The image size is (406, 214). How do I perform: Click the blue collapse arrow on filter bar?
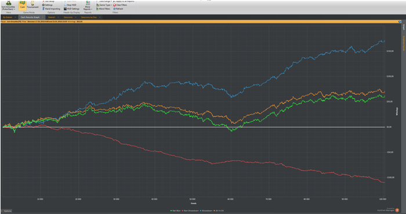(x=400, y=22)
